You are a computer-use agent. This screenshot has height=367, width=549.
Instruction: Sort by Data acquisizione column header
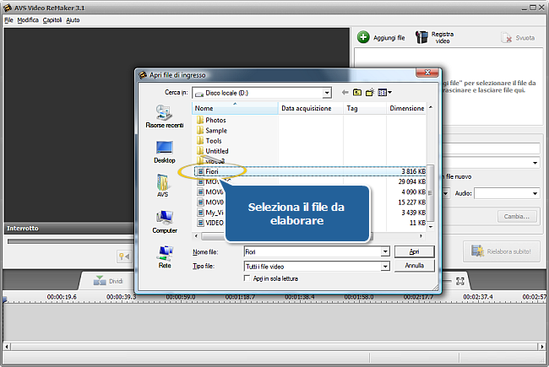point(310,108)
